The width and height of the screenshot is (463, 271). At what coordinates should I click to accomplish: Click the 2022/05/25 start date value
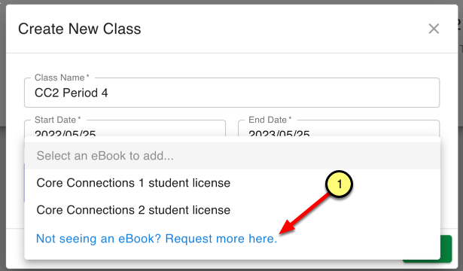[65, 133]
